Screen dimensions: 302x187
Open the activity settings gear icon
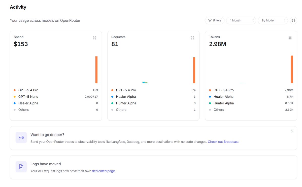[x=293, y=21]
